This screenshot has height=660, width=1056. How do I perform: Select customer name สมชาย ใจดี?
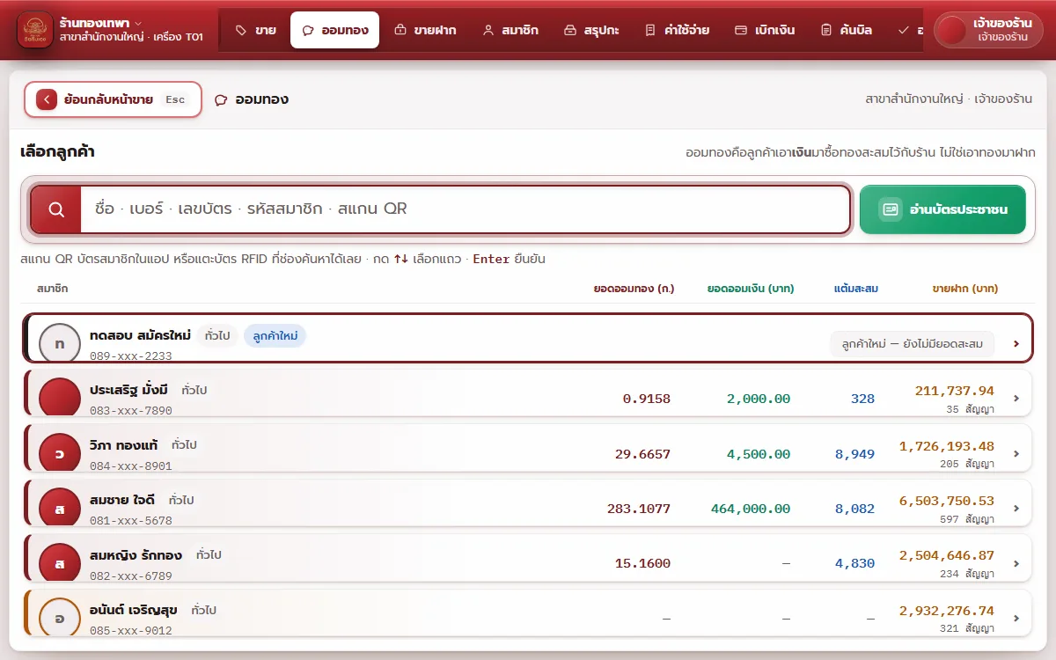pos(122,500)
